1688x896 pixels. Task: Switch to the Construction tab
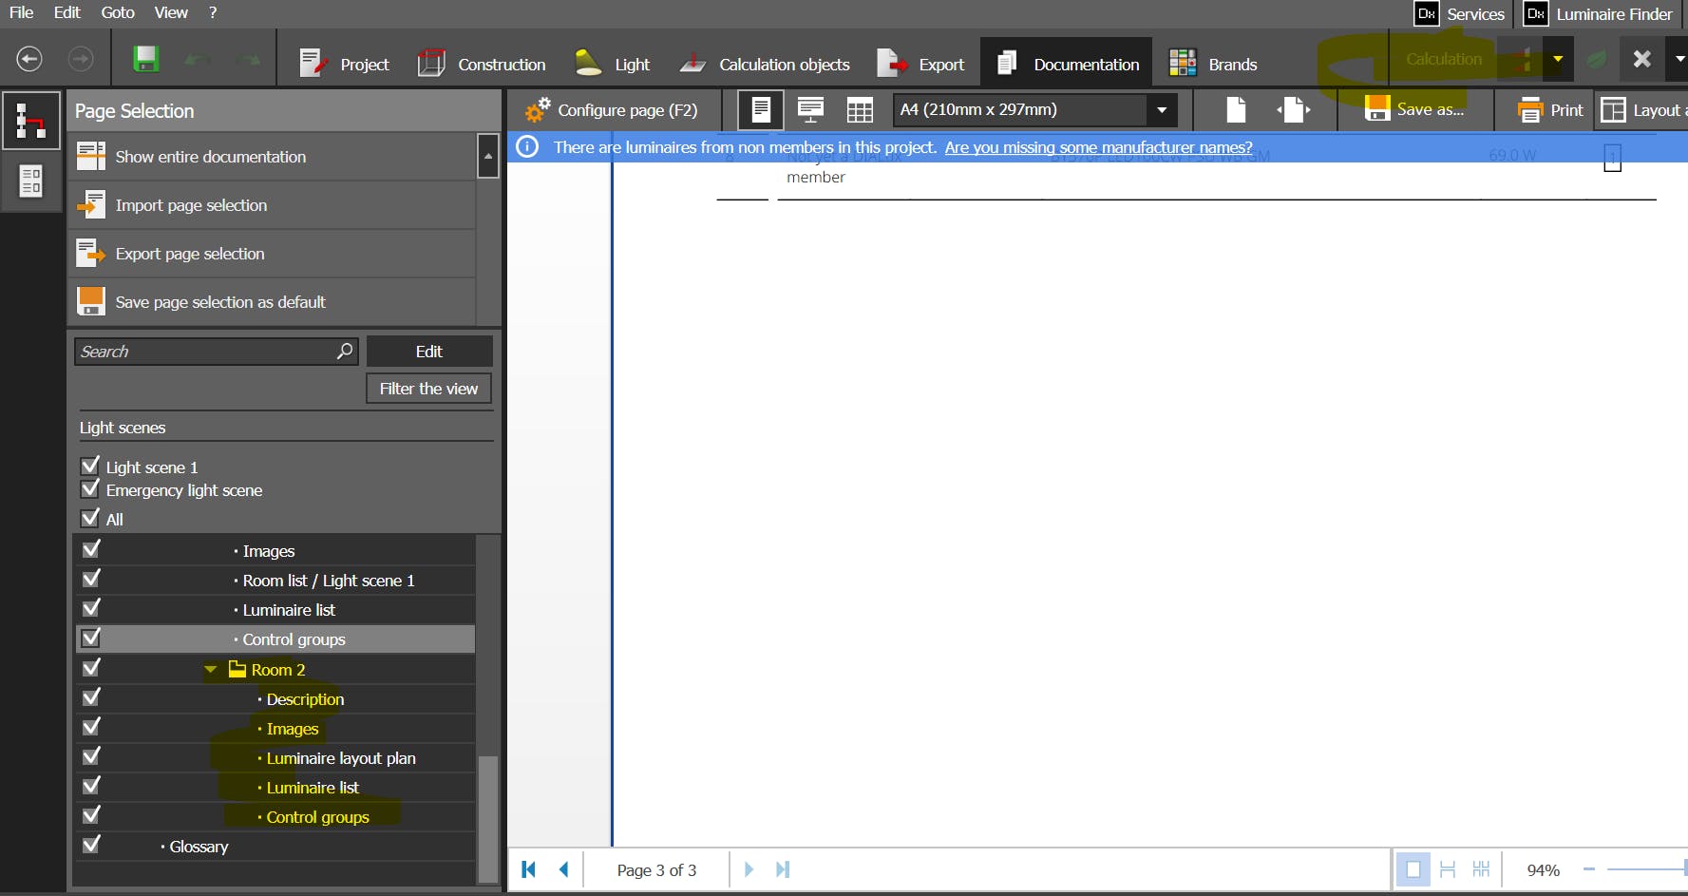click(482, 64)
